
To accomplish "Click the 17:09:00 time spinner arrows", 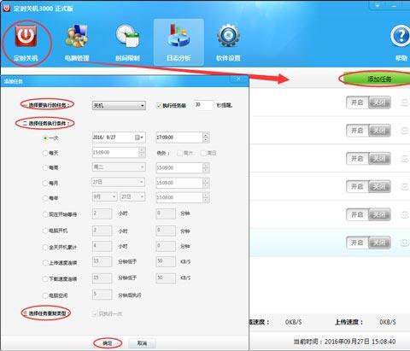I will (x=206, y=137).
